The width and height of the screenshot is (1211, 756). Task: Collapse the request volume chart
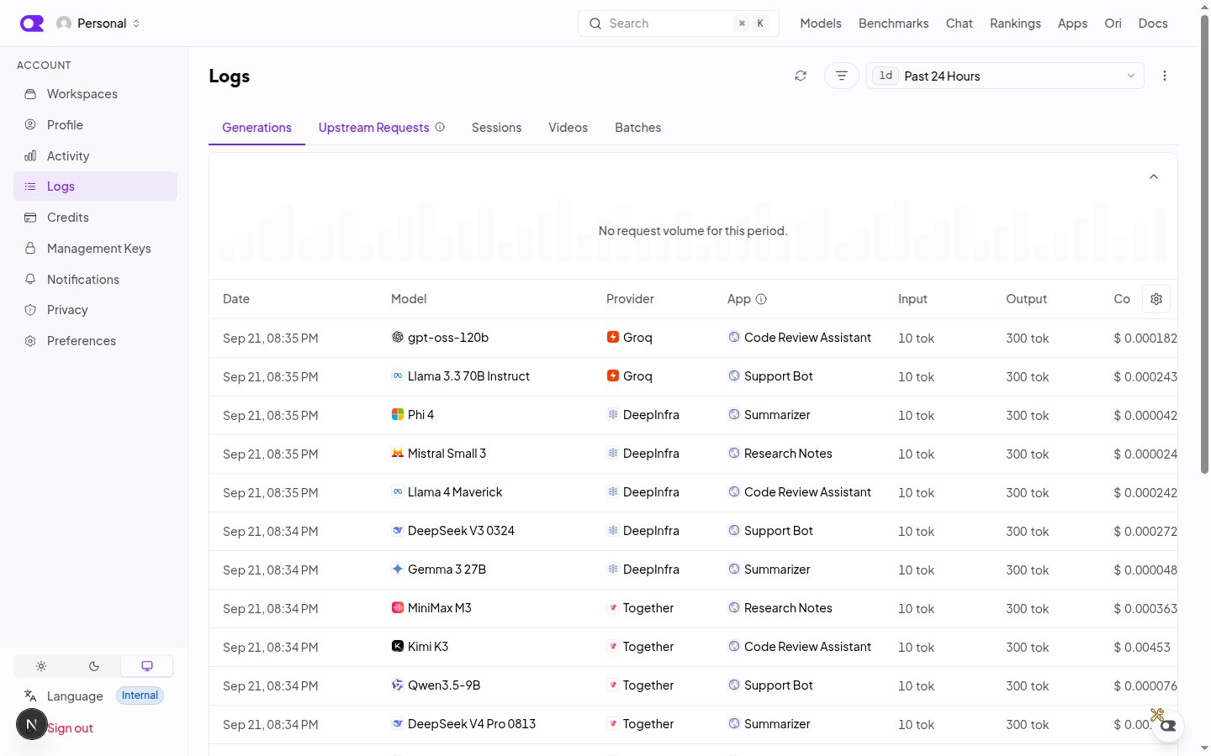click(1154, 176)
